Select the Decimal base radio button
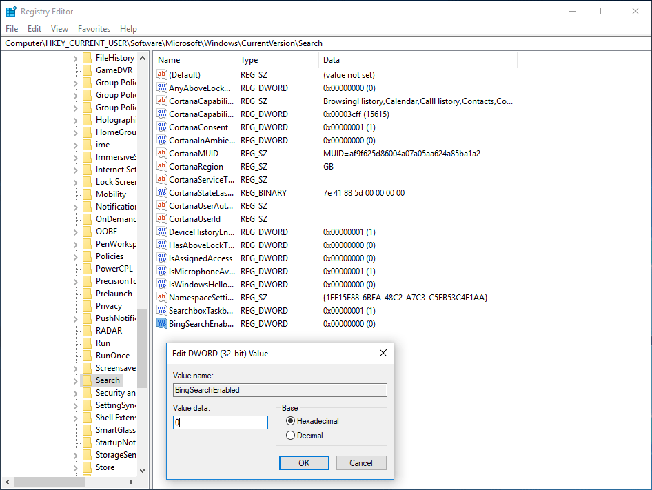This screenshot has width=652, height=490. click(291, 436)
